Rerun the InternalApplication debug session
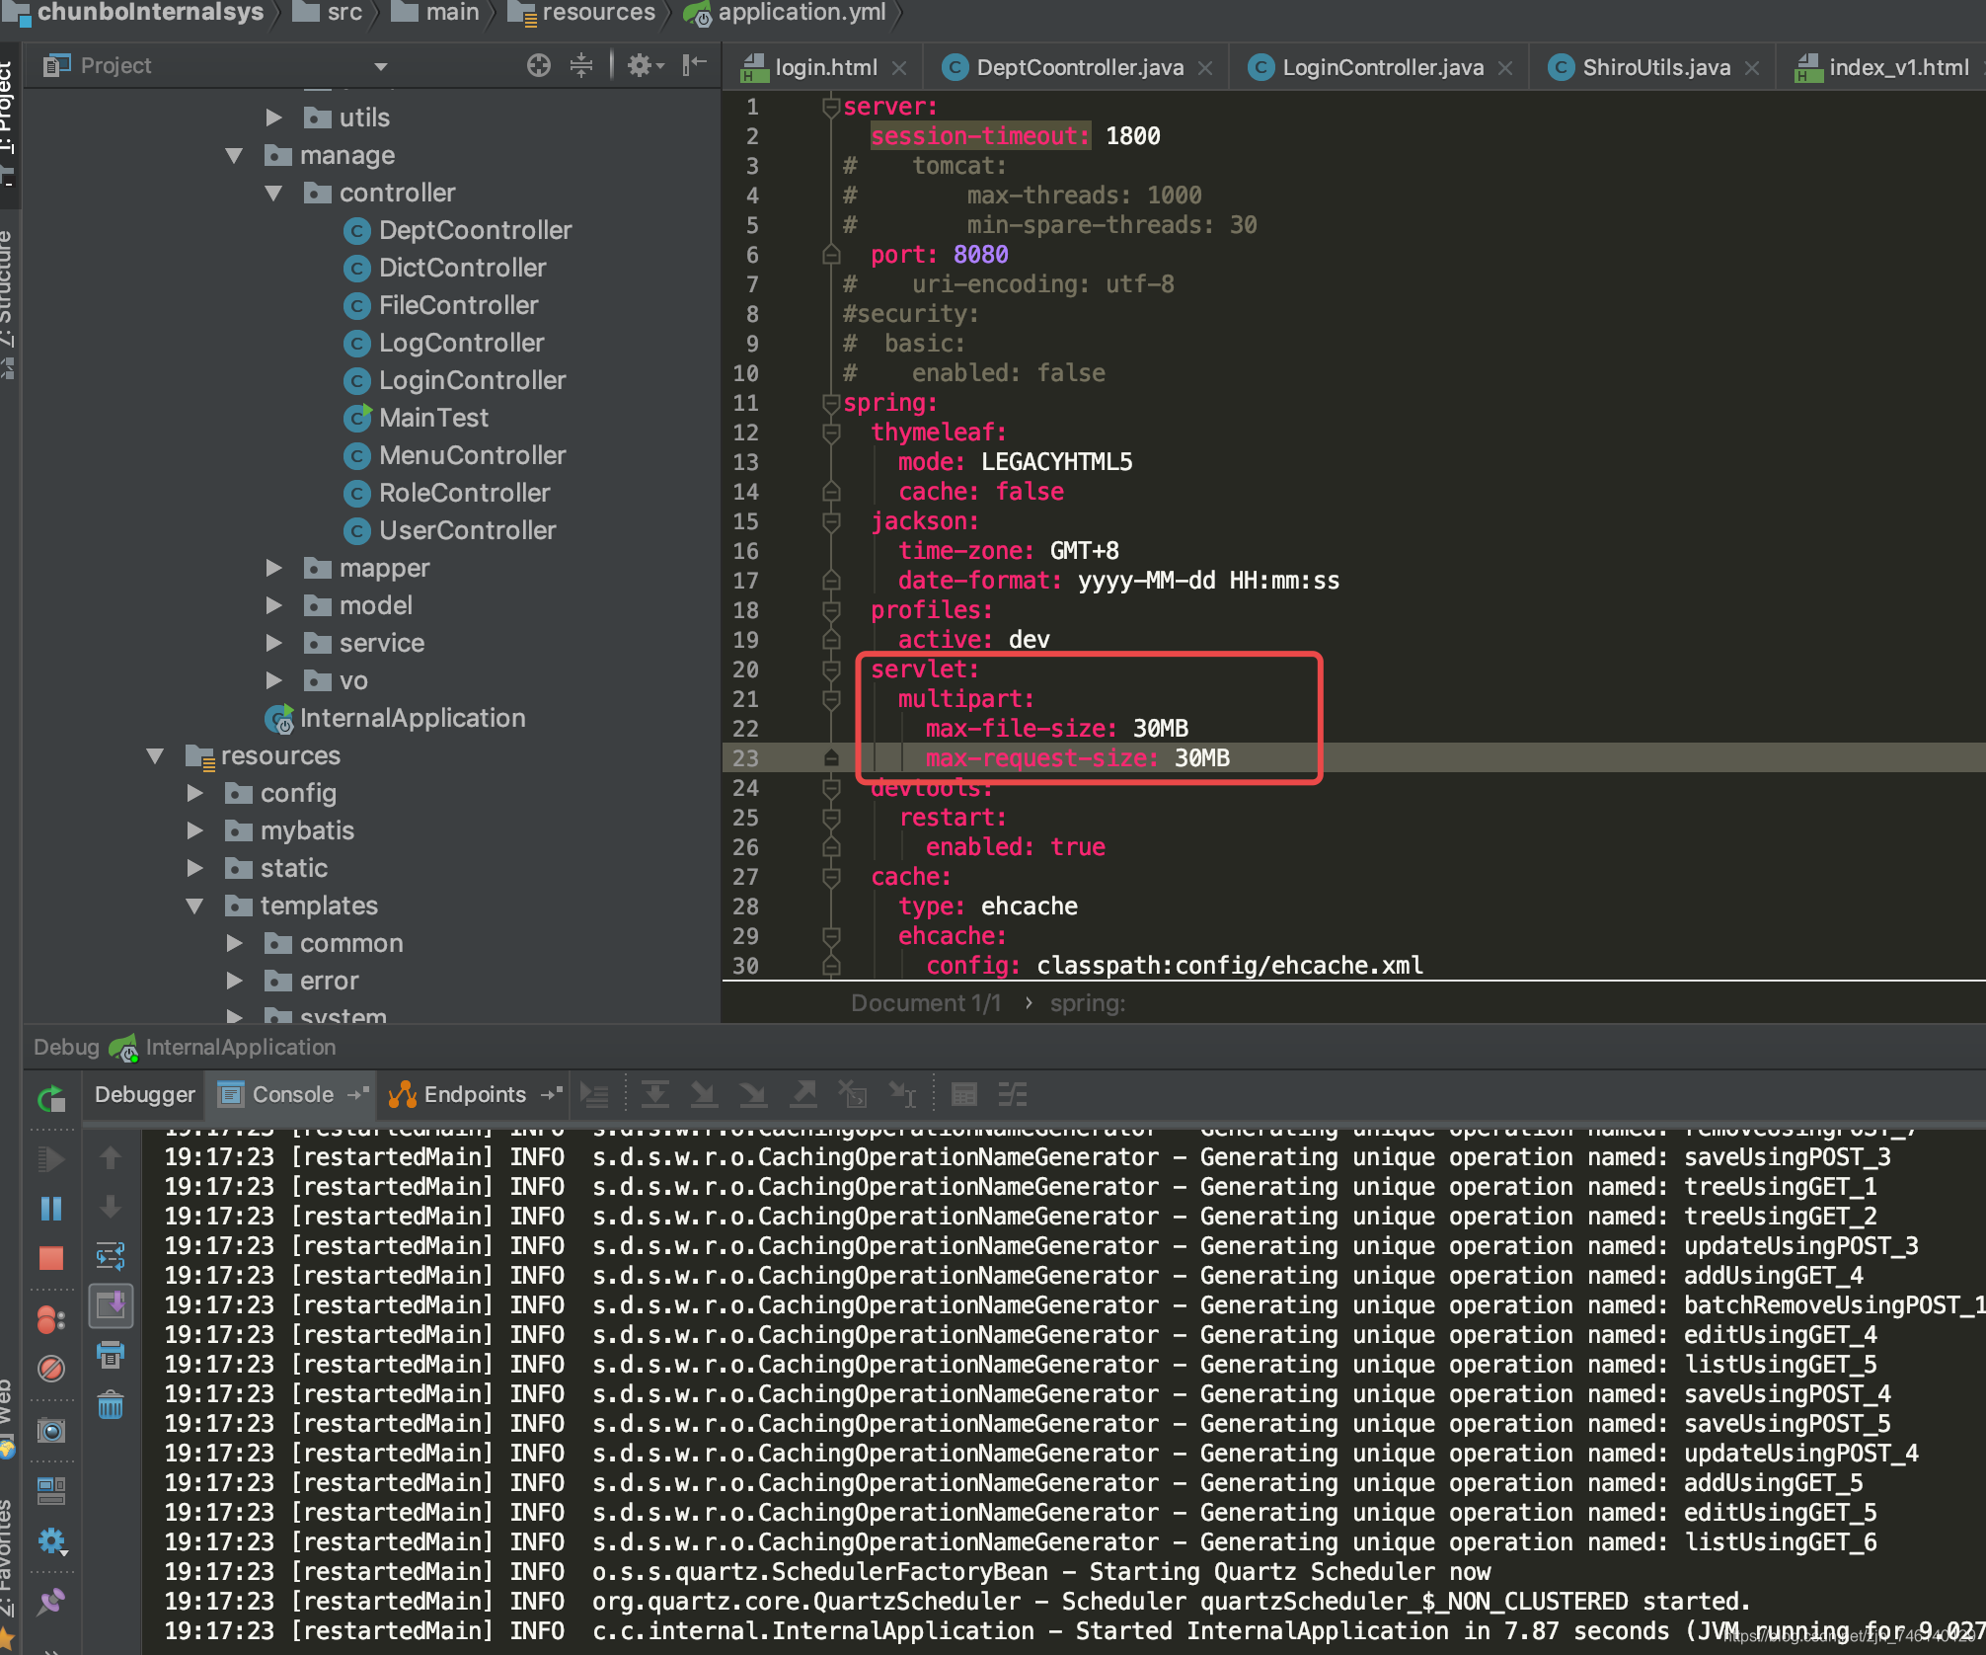 click(x=51, y=1099)
